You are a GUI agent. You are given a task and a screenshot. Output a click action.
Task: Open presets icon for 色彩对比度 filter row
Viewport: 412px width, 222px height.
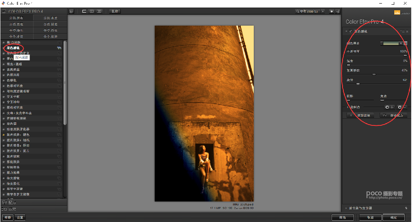[x=59, y=86]
